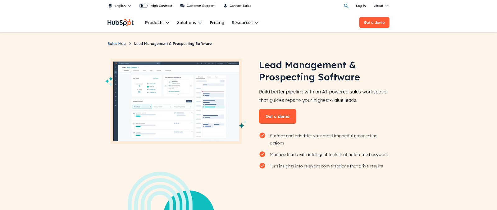
Task: Click the 'Turn insights into relevant conversations' text
Action: pyautogui.click(x=326, y=166)
